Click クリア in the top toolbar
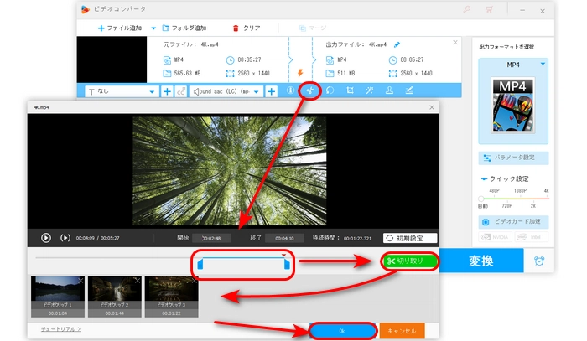This screenshot has height=341, width=587. point(245,28)
